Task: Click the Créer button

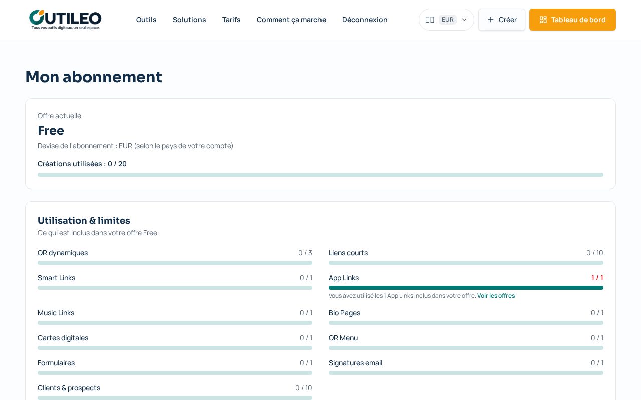Action: pos(502,20)
